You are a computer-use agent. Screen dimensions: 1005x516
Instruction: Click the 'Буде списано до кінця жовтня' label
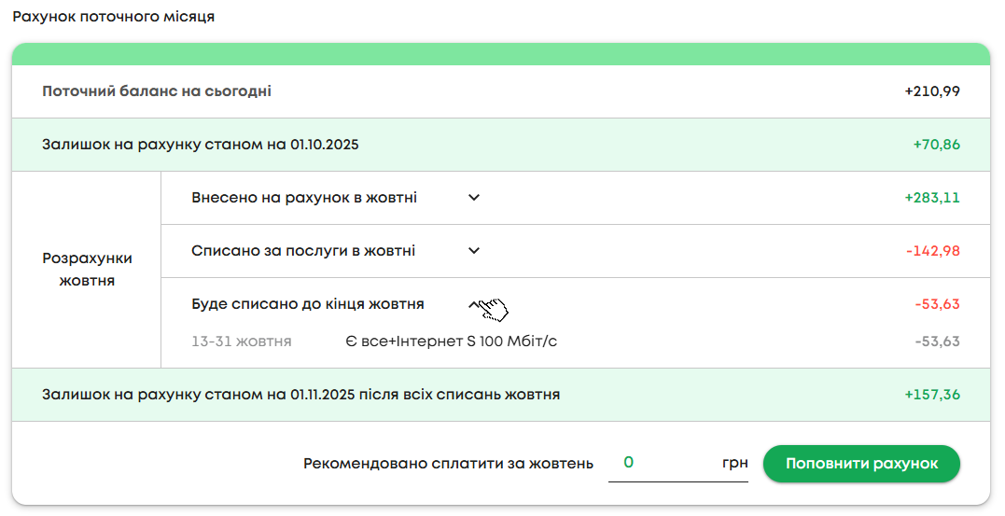coord(308,304)
